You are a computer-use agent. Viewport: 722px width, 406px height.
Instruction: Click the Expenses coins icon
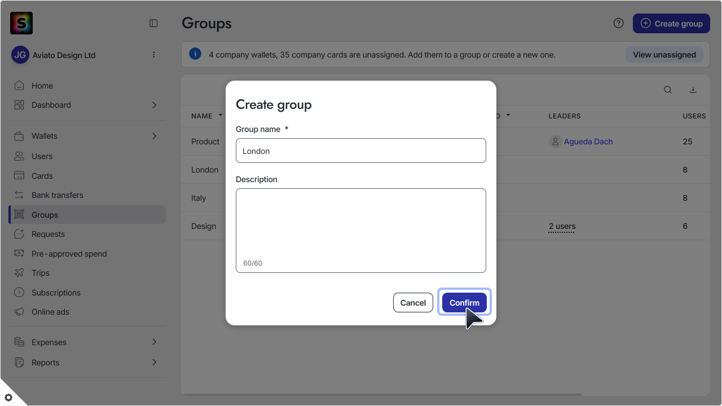pyautogui.click(x=19, y=342)
